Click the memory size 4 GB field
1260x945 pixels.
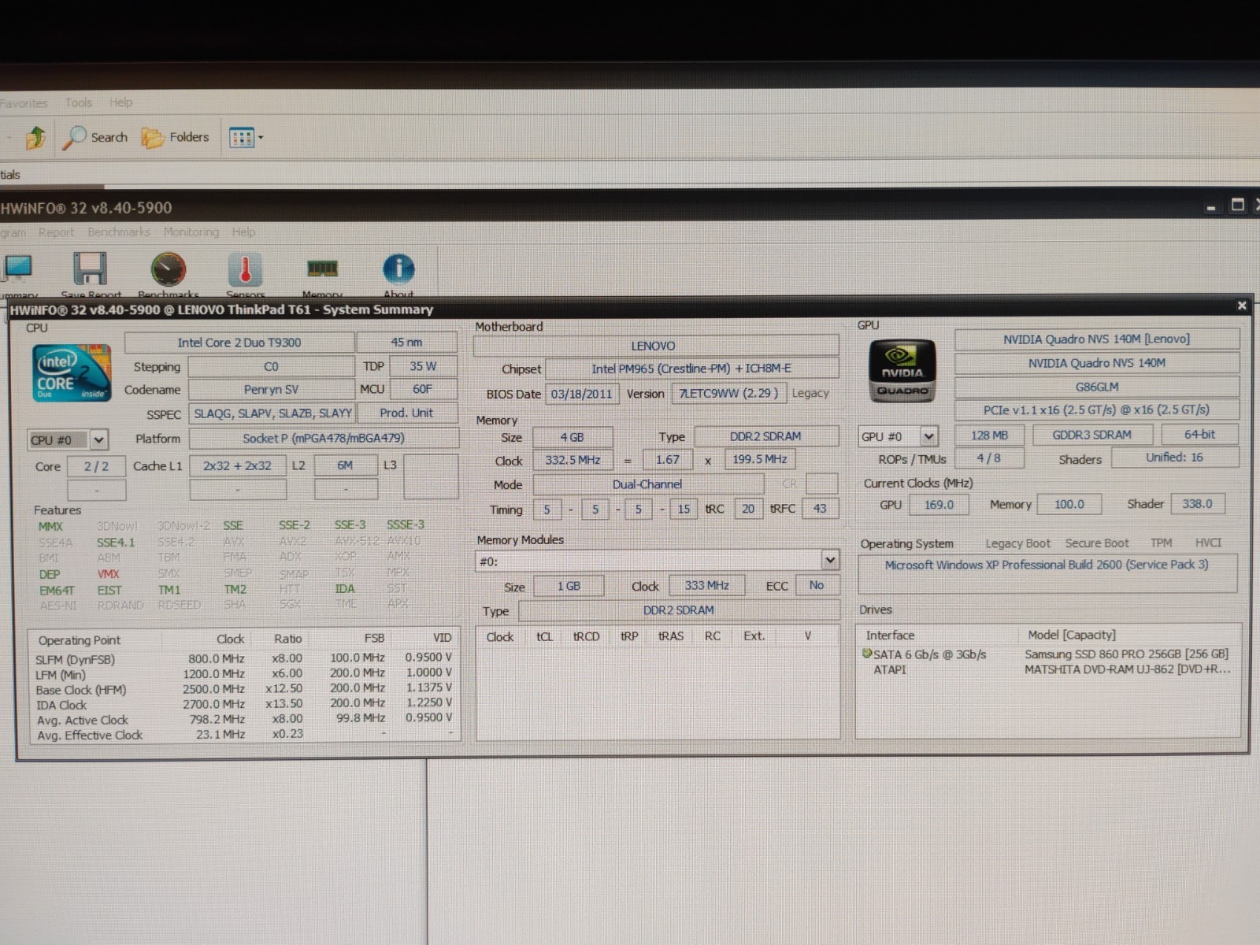pos(572,437)
